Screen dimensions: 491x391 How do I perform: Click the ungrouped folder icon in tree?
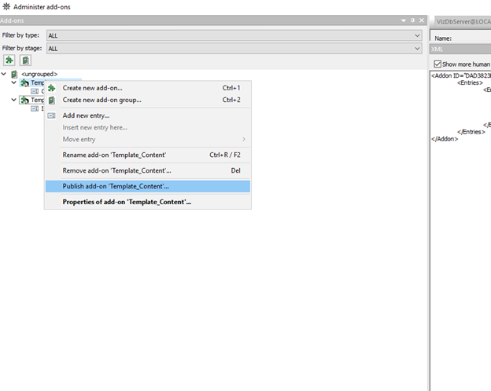(14, 74)
